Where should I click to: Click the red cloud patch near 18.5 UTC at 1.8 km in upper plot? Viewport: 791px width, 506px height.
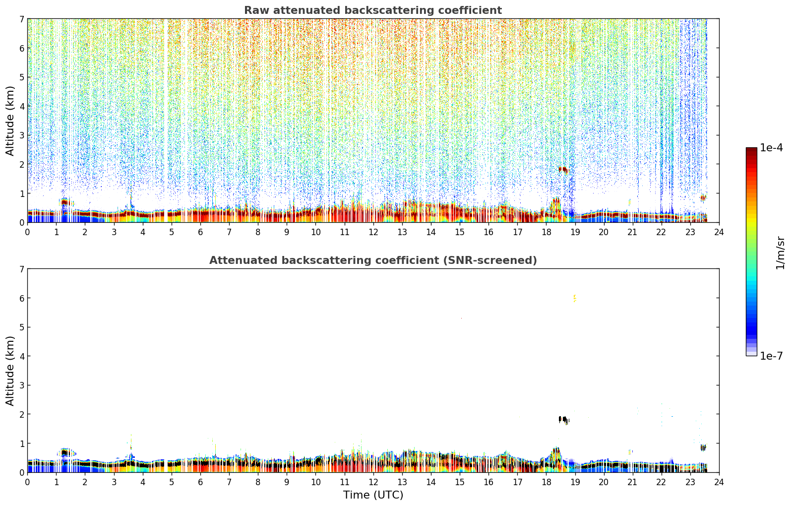[x=563, y=170]
